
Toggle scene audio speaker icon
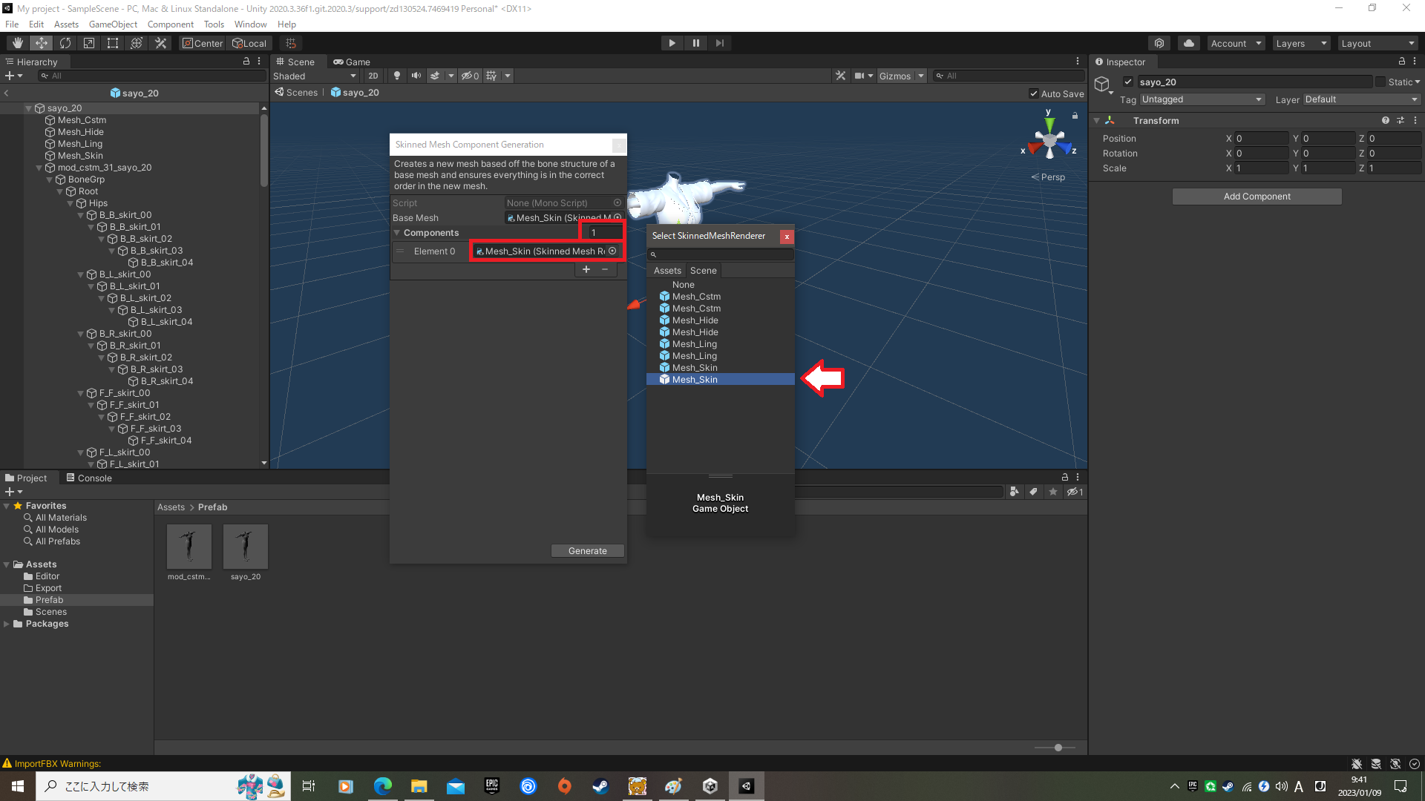[x=416, y=76]
